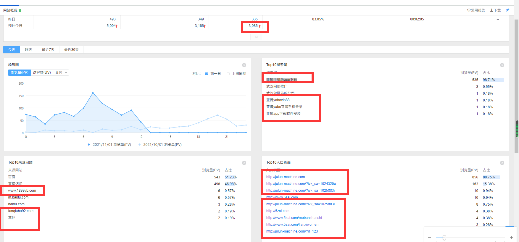Image resolution: width=519 pixels, height=242 pixels.
Task: Click the zoom slider handle
Action: pyautogui.click(x=444, y=238)
